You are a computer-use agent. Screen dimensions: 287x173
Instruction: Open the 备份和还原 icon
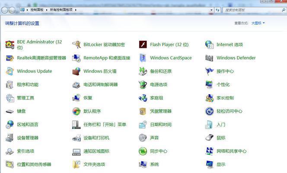click(143, 71)
